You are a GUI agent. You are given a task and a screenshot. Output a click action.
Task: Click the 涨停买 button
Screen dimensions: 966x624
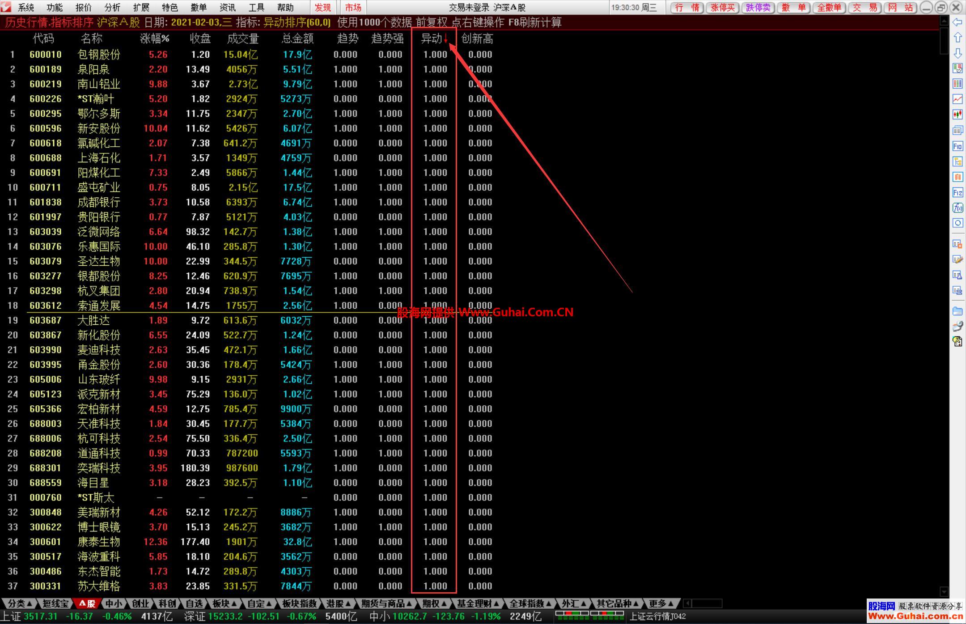(723, 8)
